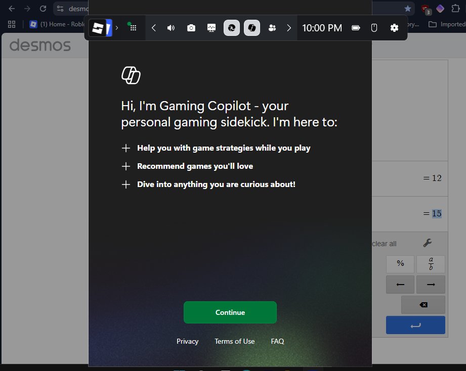Open the purple diamond extension icon
This screenshot has width=466, height=371.
[440, 9]
